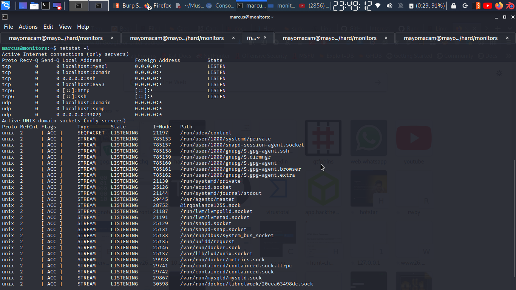
Task: Click the '/run/acpid.socket' path
Action: 206,187
